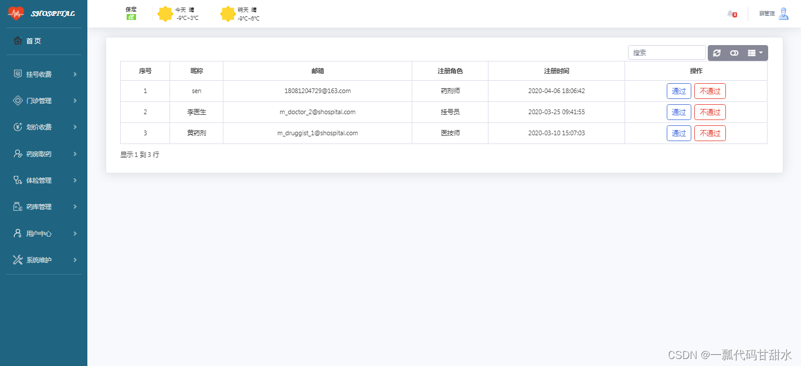The width and height of the screenshot is (801, 366).
Task: Select the 挂号收费 sidebar icon
Action: pos(18,74)
